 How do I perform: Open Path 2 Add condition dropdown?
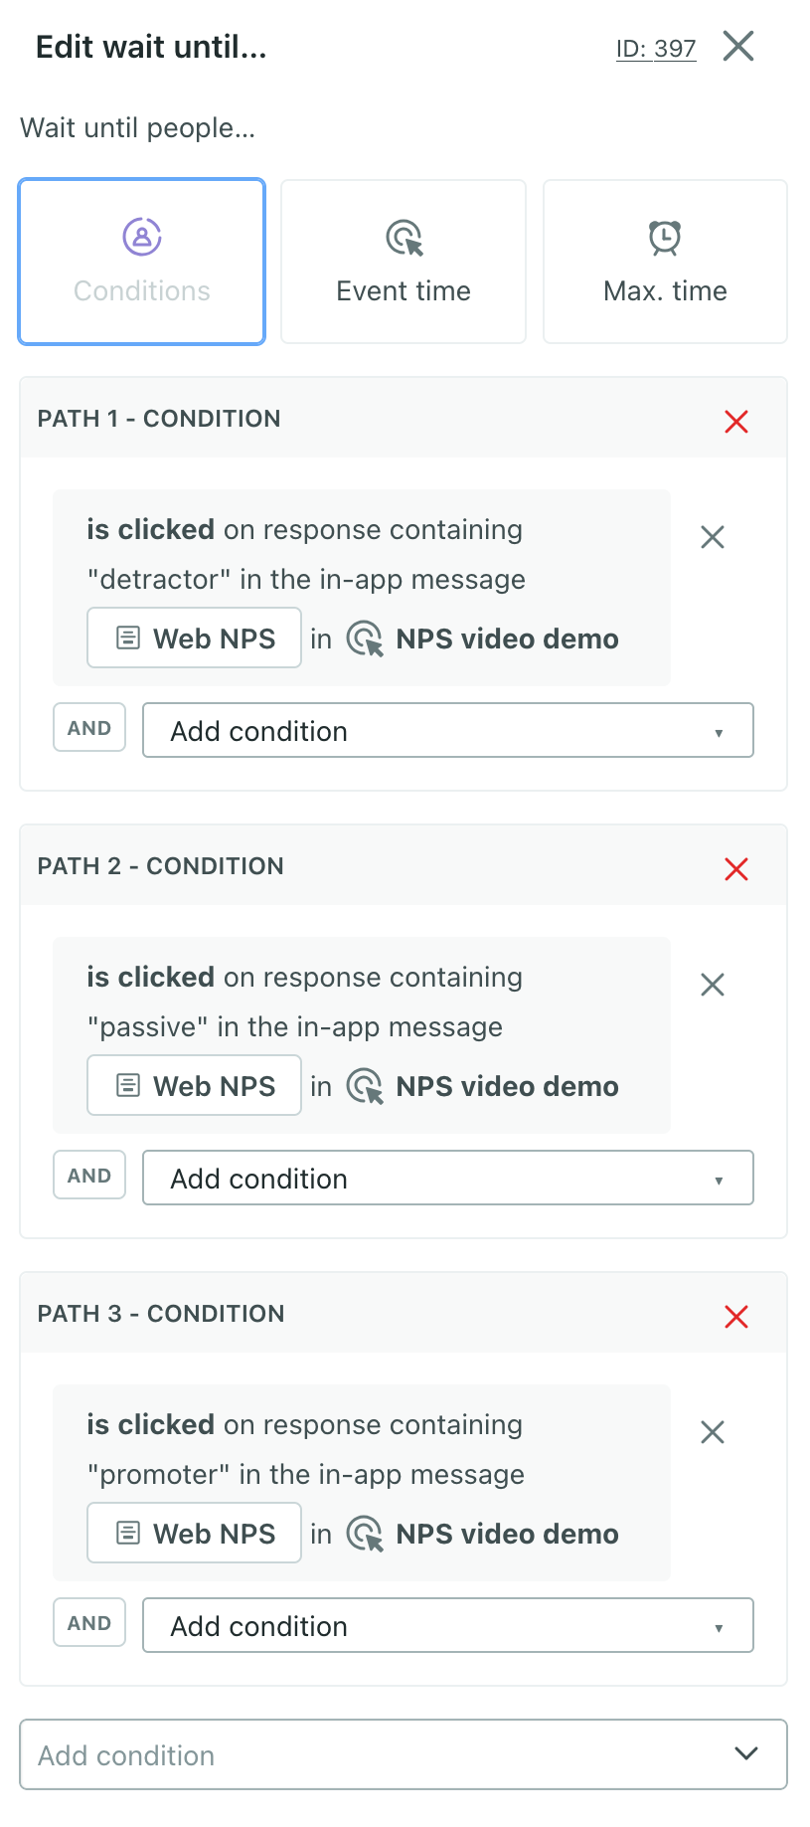[448, 1179]
